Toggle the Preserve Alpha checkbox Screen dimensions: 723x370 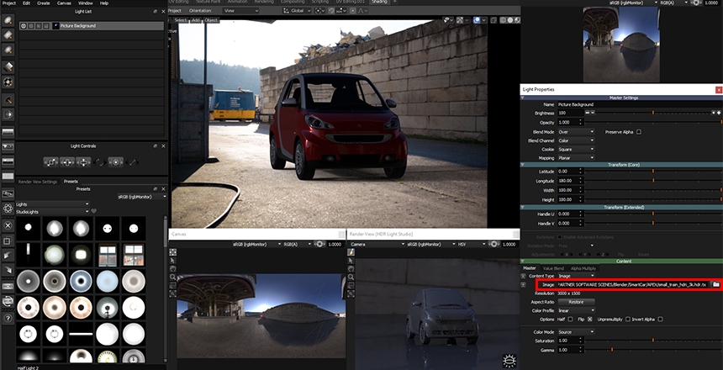[639, 132]
